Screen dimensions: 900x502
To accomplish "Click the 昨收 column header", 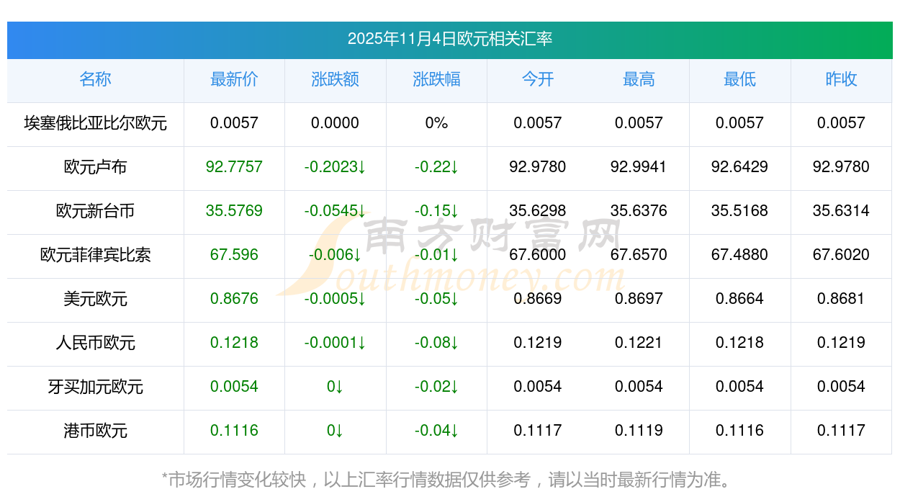I will 841,80.
